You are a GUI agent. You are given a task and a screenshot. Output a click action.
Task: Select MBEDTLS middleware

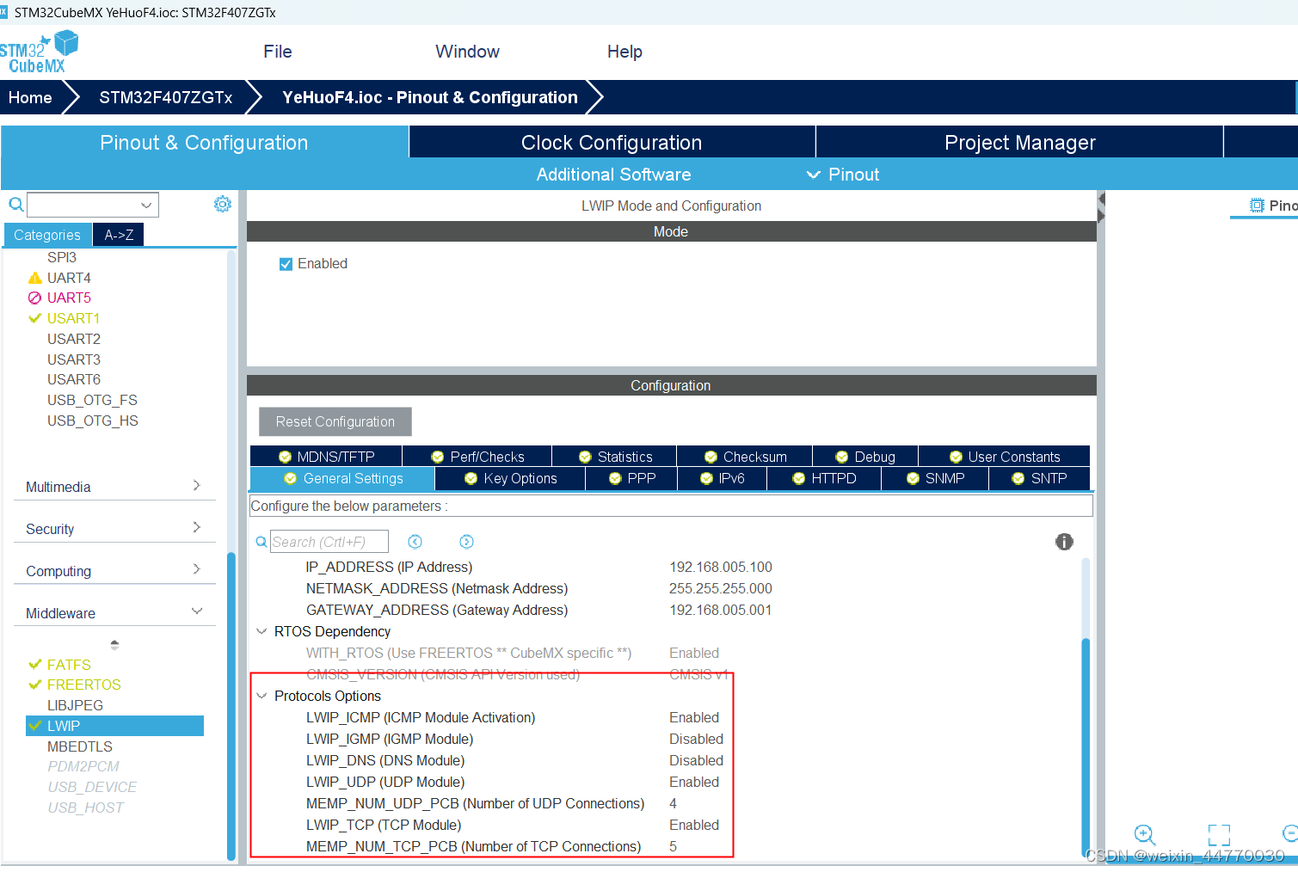pyautogui.click(x=79, y=746)
